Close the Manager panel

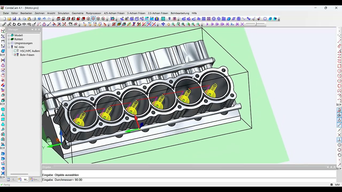pyautogui.click(x=39, y=29)
